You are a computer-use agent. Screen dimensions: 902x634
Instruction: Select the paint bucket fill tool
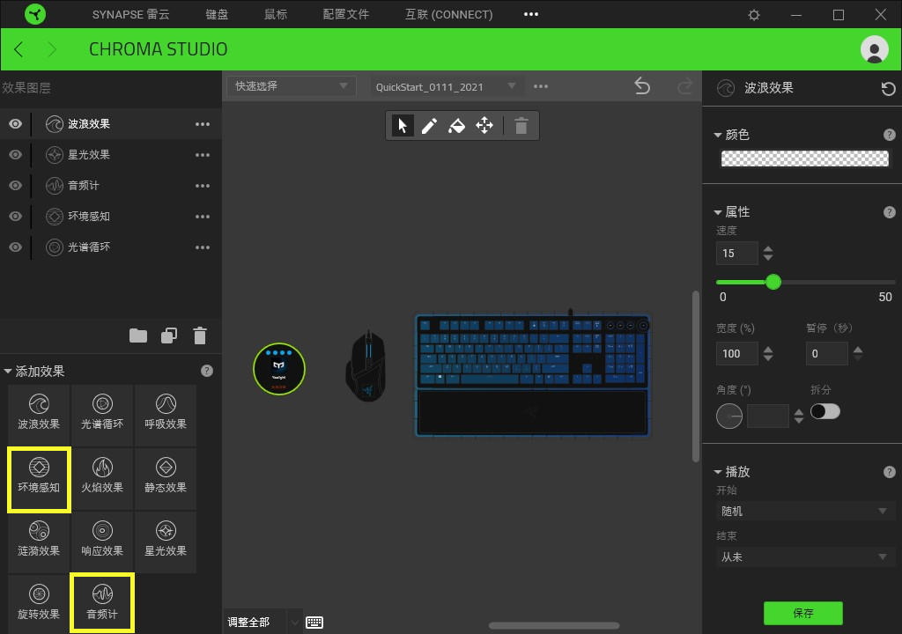coord(457,125)
